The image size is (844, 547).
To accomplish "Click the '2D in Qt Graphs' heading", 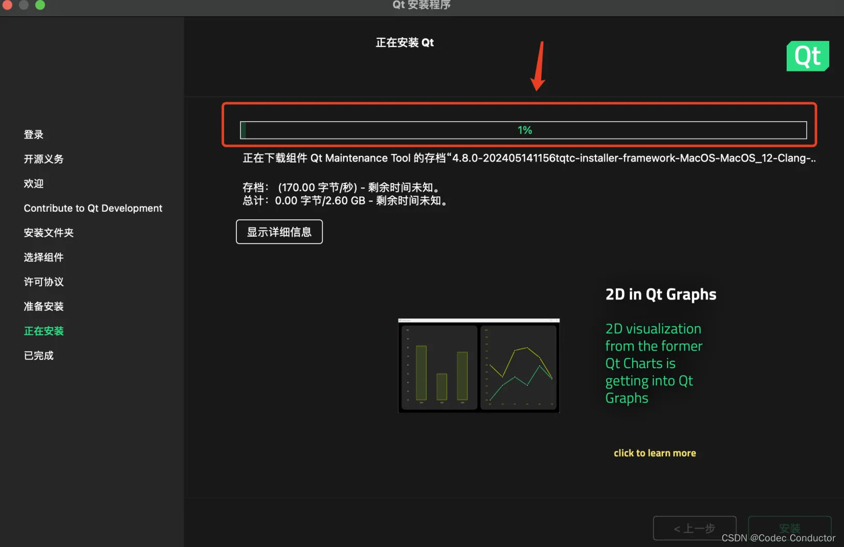I will click(661, 294).
